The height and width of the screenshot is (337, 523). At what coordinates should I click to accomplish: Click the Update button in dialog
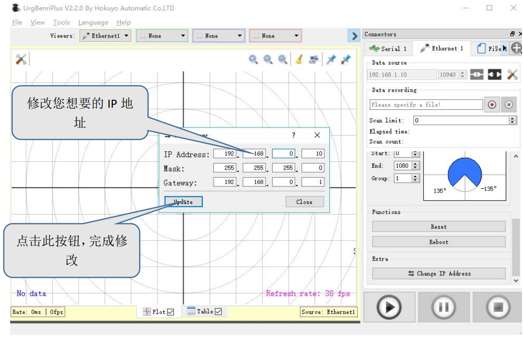(x=183, y=202)
